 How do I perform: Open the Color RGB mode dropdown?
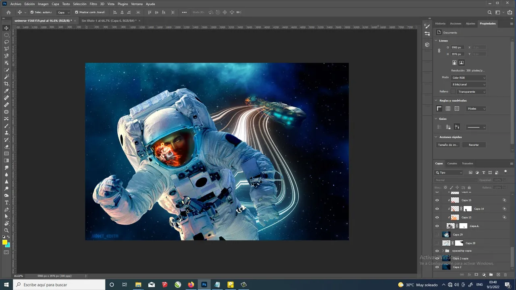468,78
